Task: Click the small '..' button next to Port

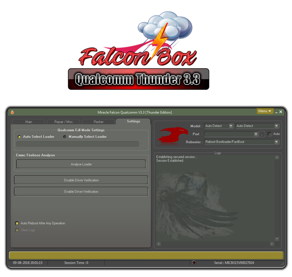Action: [x=262, y=134]
